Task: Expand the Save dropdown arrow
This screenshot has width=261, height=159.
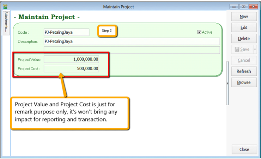Action: 255,49
